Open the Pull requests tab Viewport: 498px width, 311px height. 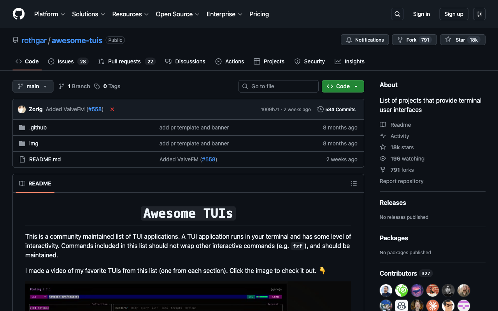127,61
